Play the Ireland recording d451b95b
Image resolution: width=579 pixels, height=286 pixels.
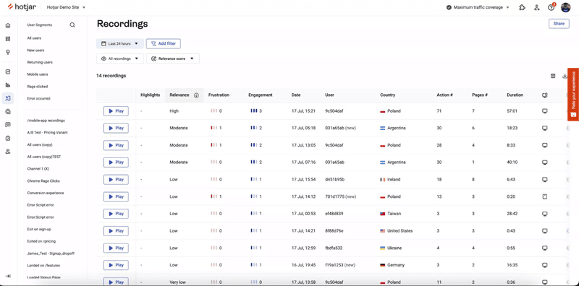click(116, 180)
